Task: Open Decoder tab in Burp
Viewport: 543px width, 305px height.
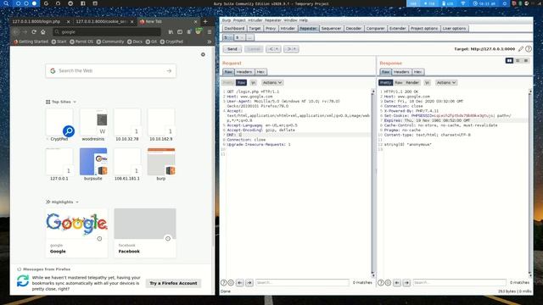Action: 354,28
